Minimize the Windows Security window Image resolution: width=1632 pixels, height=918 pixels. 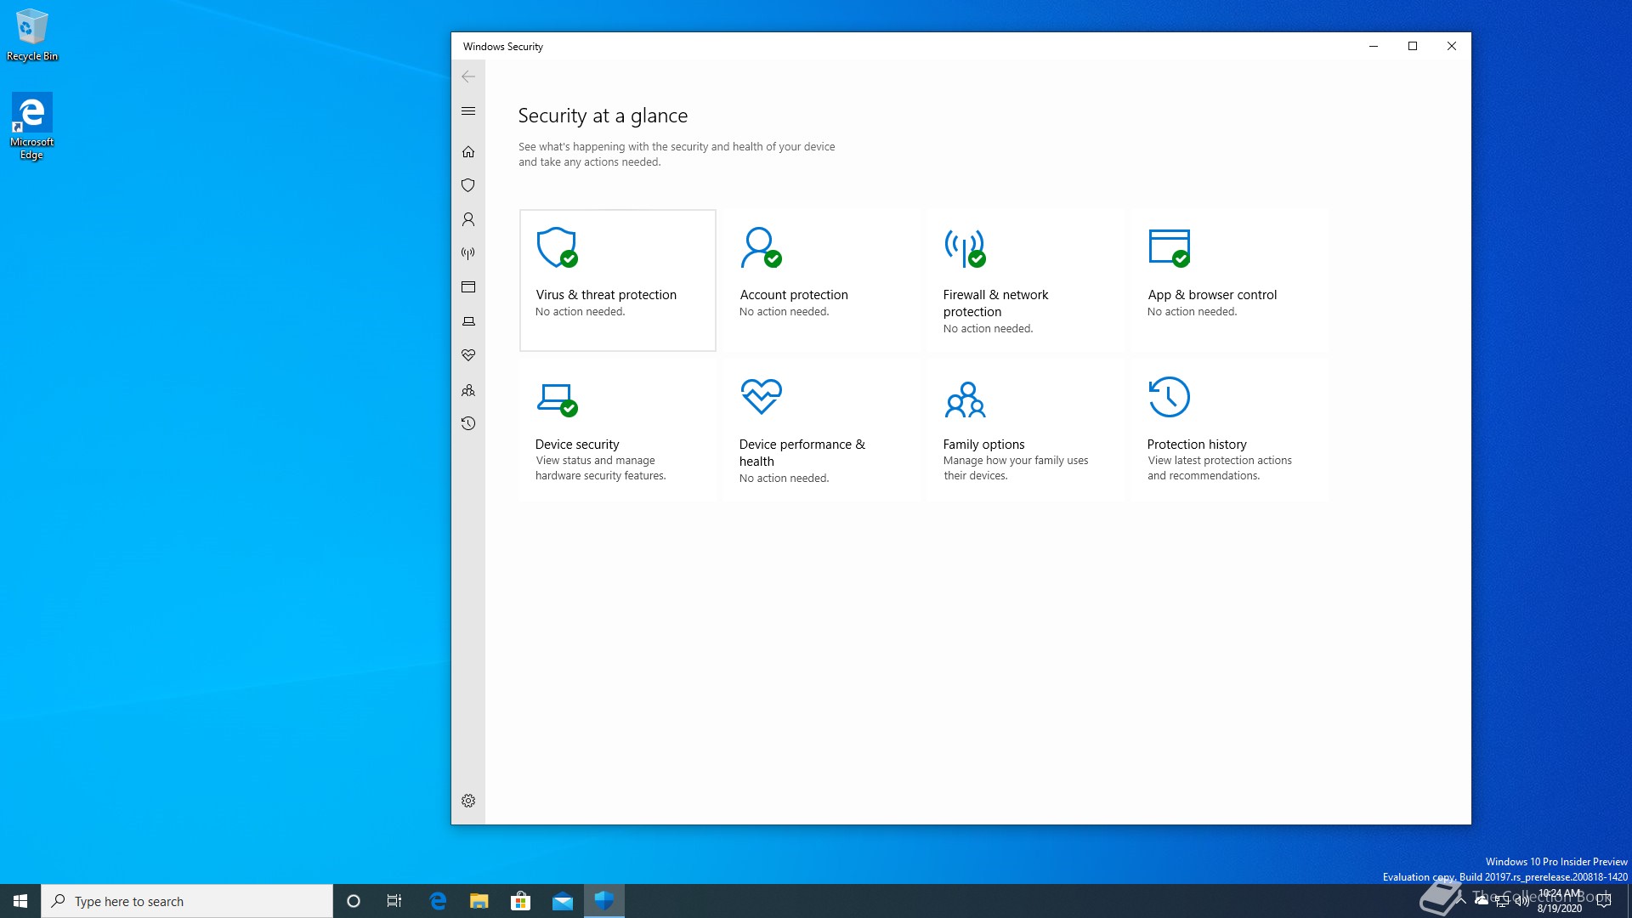(1374, 46)
